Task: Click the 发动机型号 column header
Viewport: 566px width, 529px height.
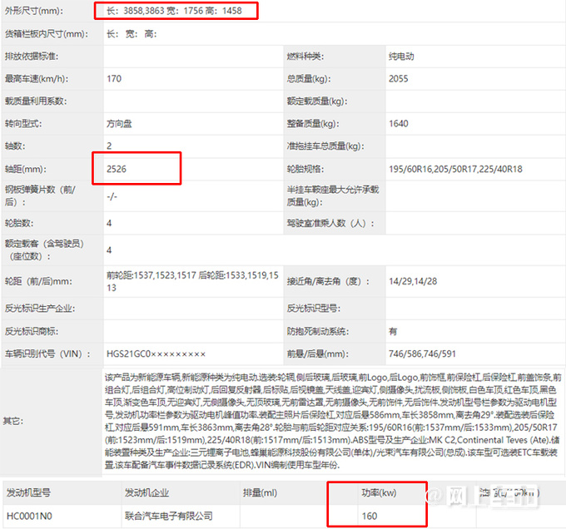Action: pos(30,492)
